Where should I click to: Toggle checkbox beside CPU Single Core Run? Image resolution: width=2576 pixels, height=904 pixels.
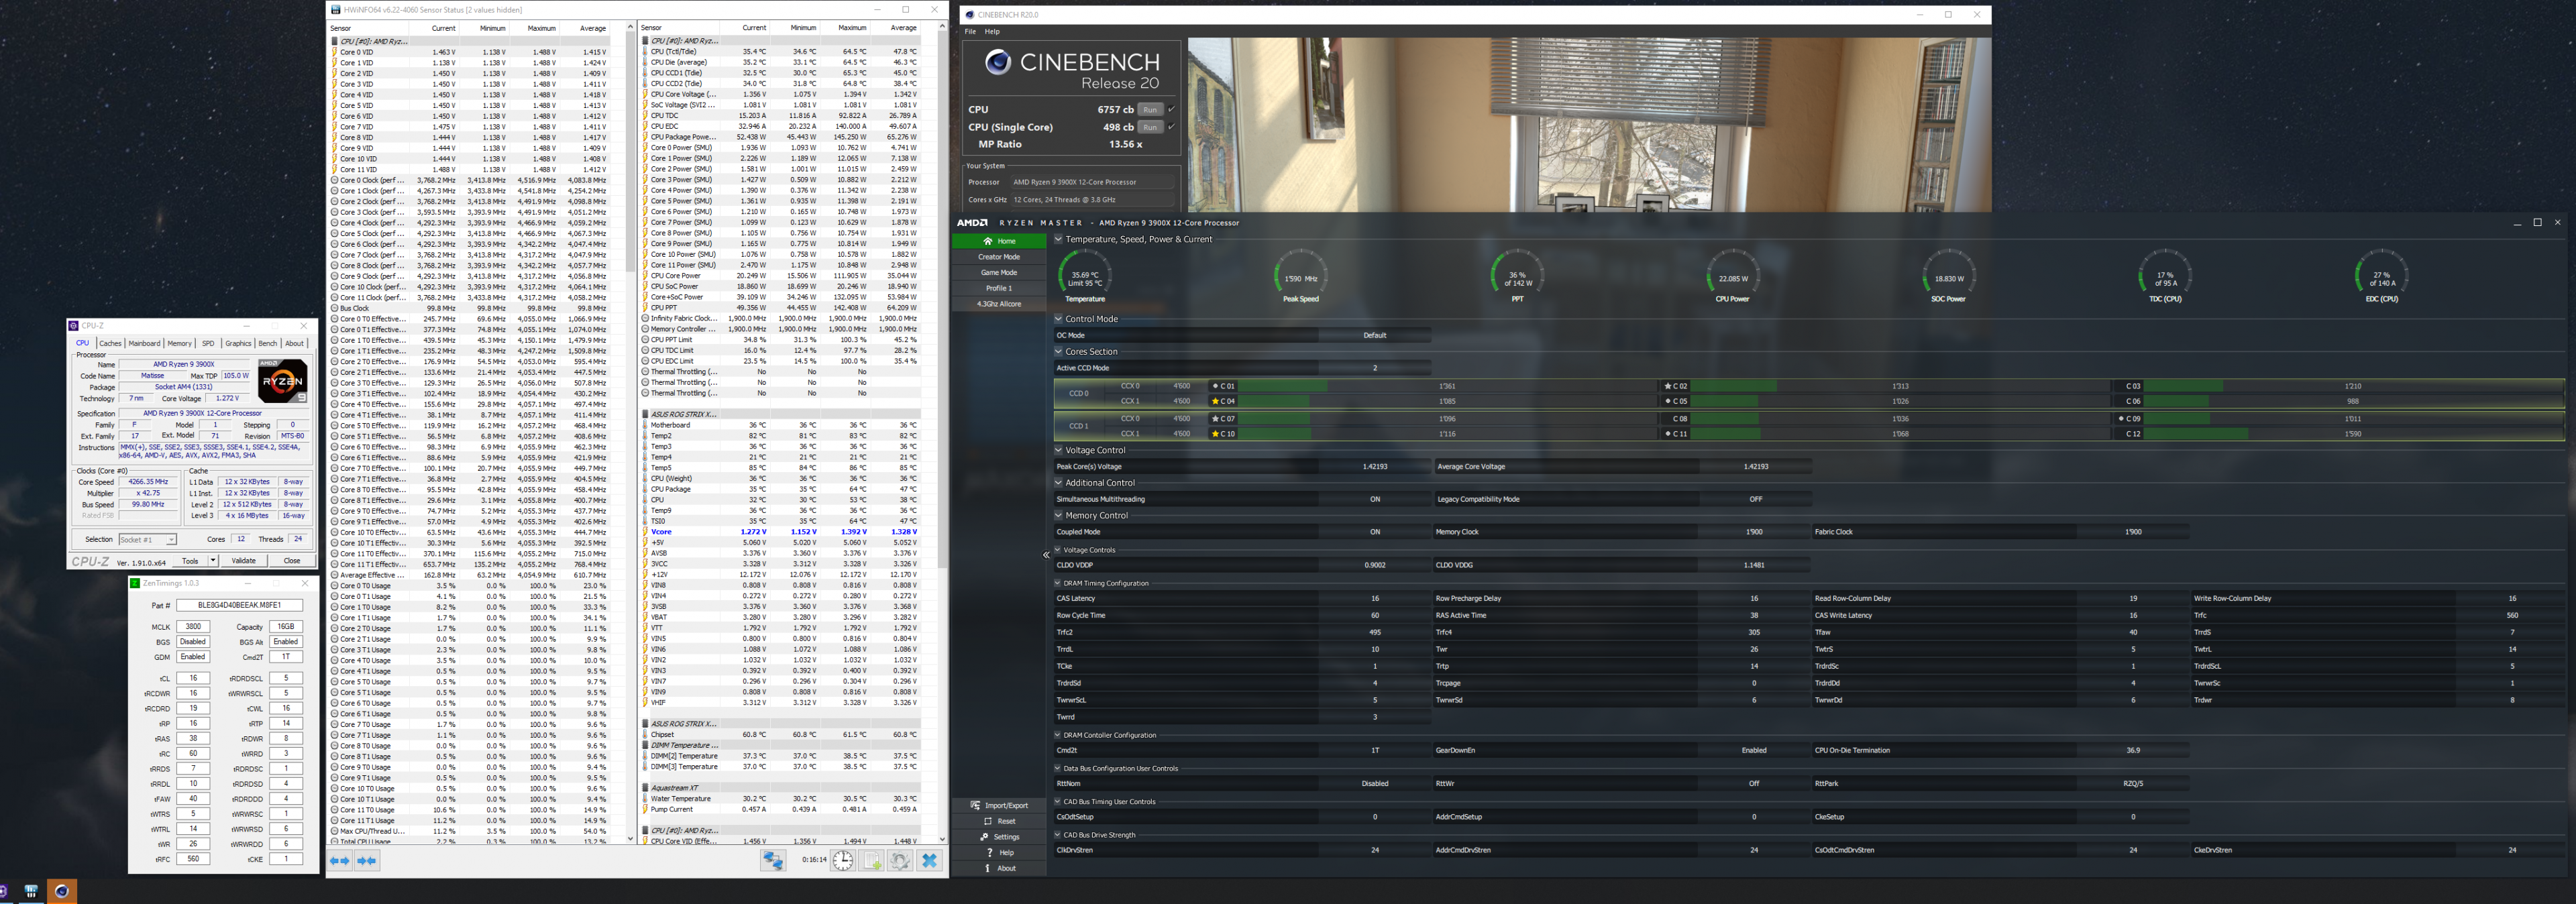coord(1171,127)
